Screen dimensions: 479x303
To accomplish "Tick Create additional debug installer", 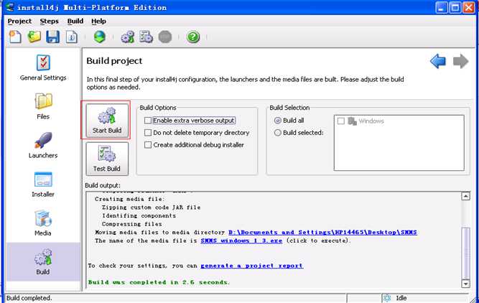I will [148, 145].
